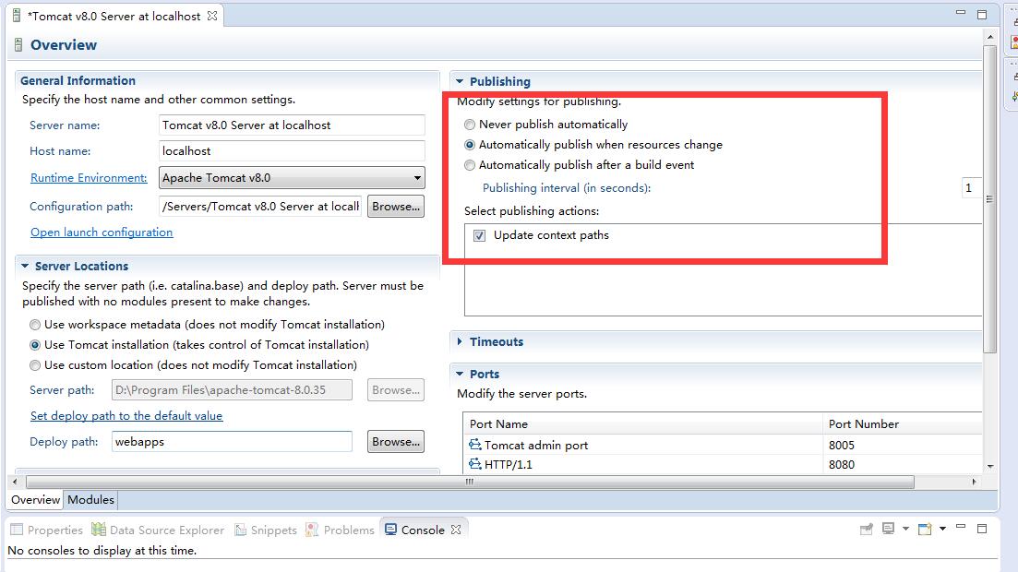Image resolution: width=1018 pixels, height=572 pixels.
Task: Click into the Configuration path field
Action: [260, 207]
